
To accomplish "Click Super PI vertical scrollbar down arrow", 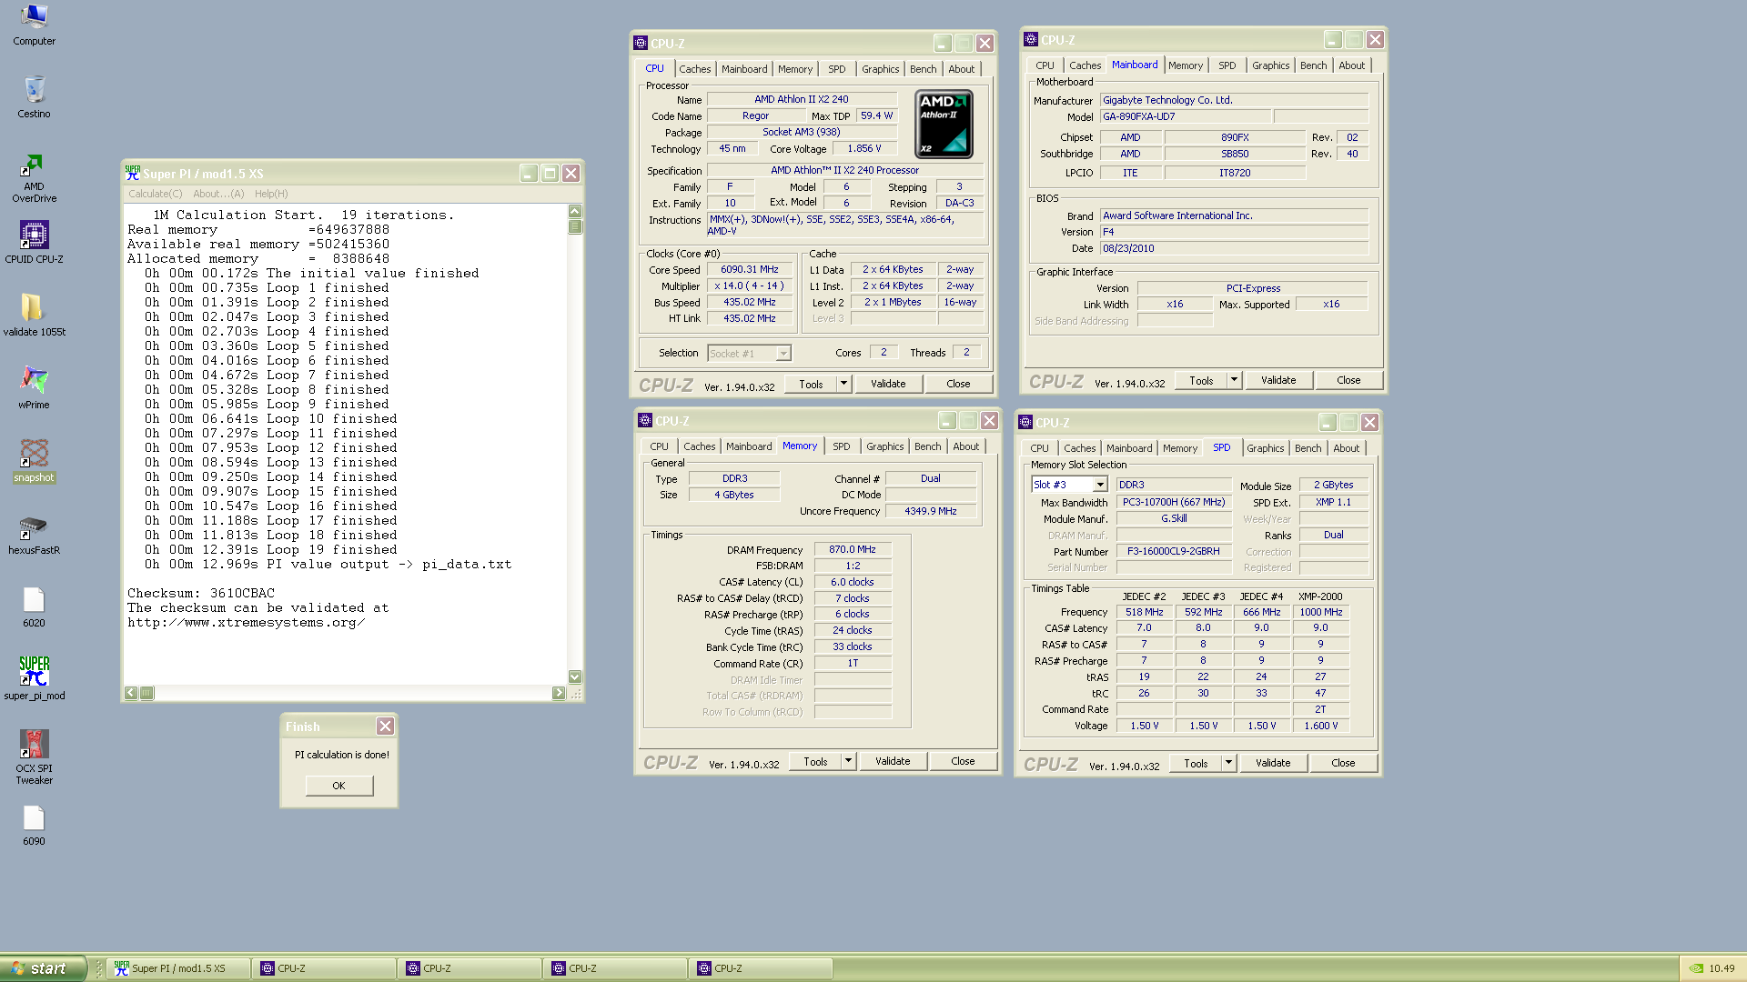I will coord(574,676).
